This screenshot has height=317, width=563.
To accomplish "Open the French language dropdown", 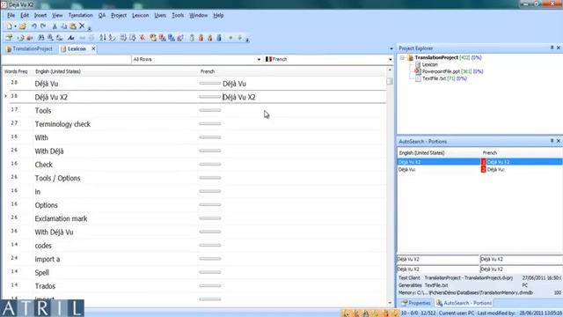I will coord(391,59).
